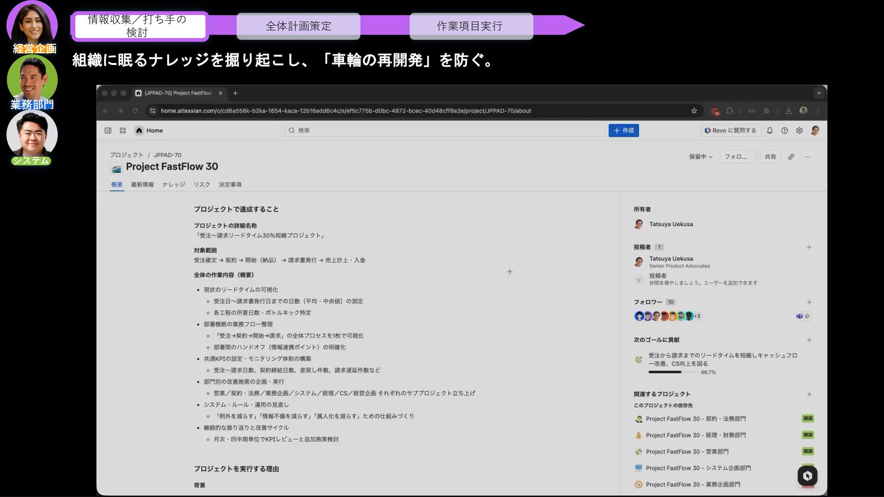Expand the browser tab list chevron
Screen dimensions: 884x497
click(819, 93)
